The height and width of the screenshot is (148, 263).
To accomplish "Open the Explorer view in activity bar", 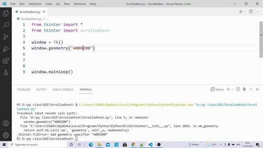I will pyautogui.click(x=6, y=13).
